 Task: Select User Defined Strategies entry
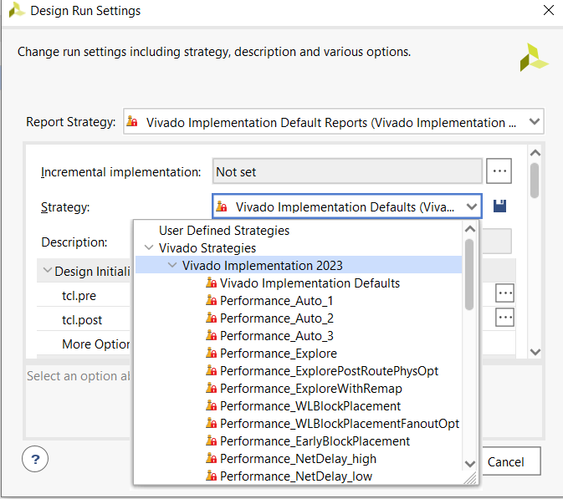[224, 231]
